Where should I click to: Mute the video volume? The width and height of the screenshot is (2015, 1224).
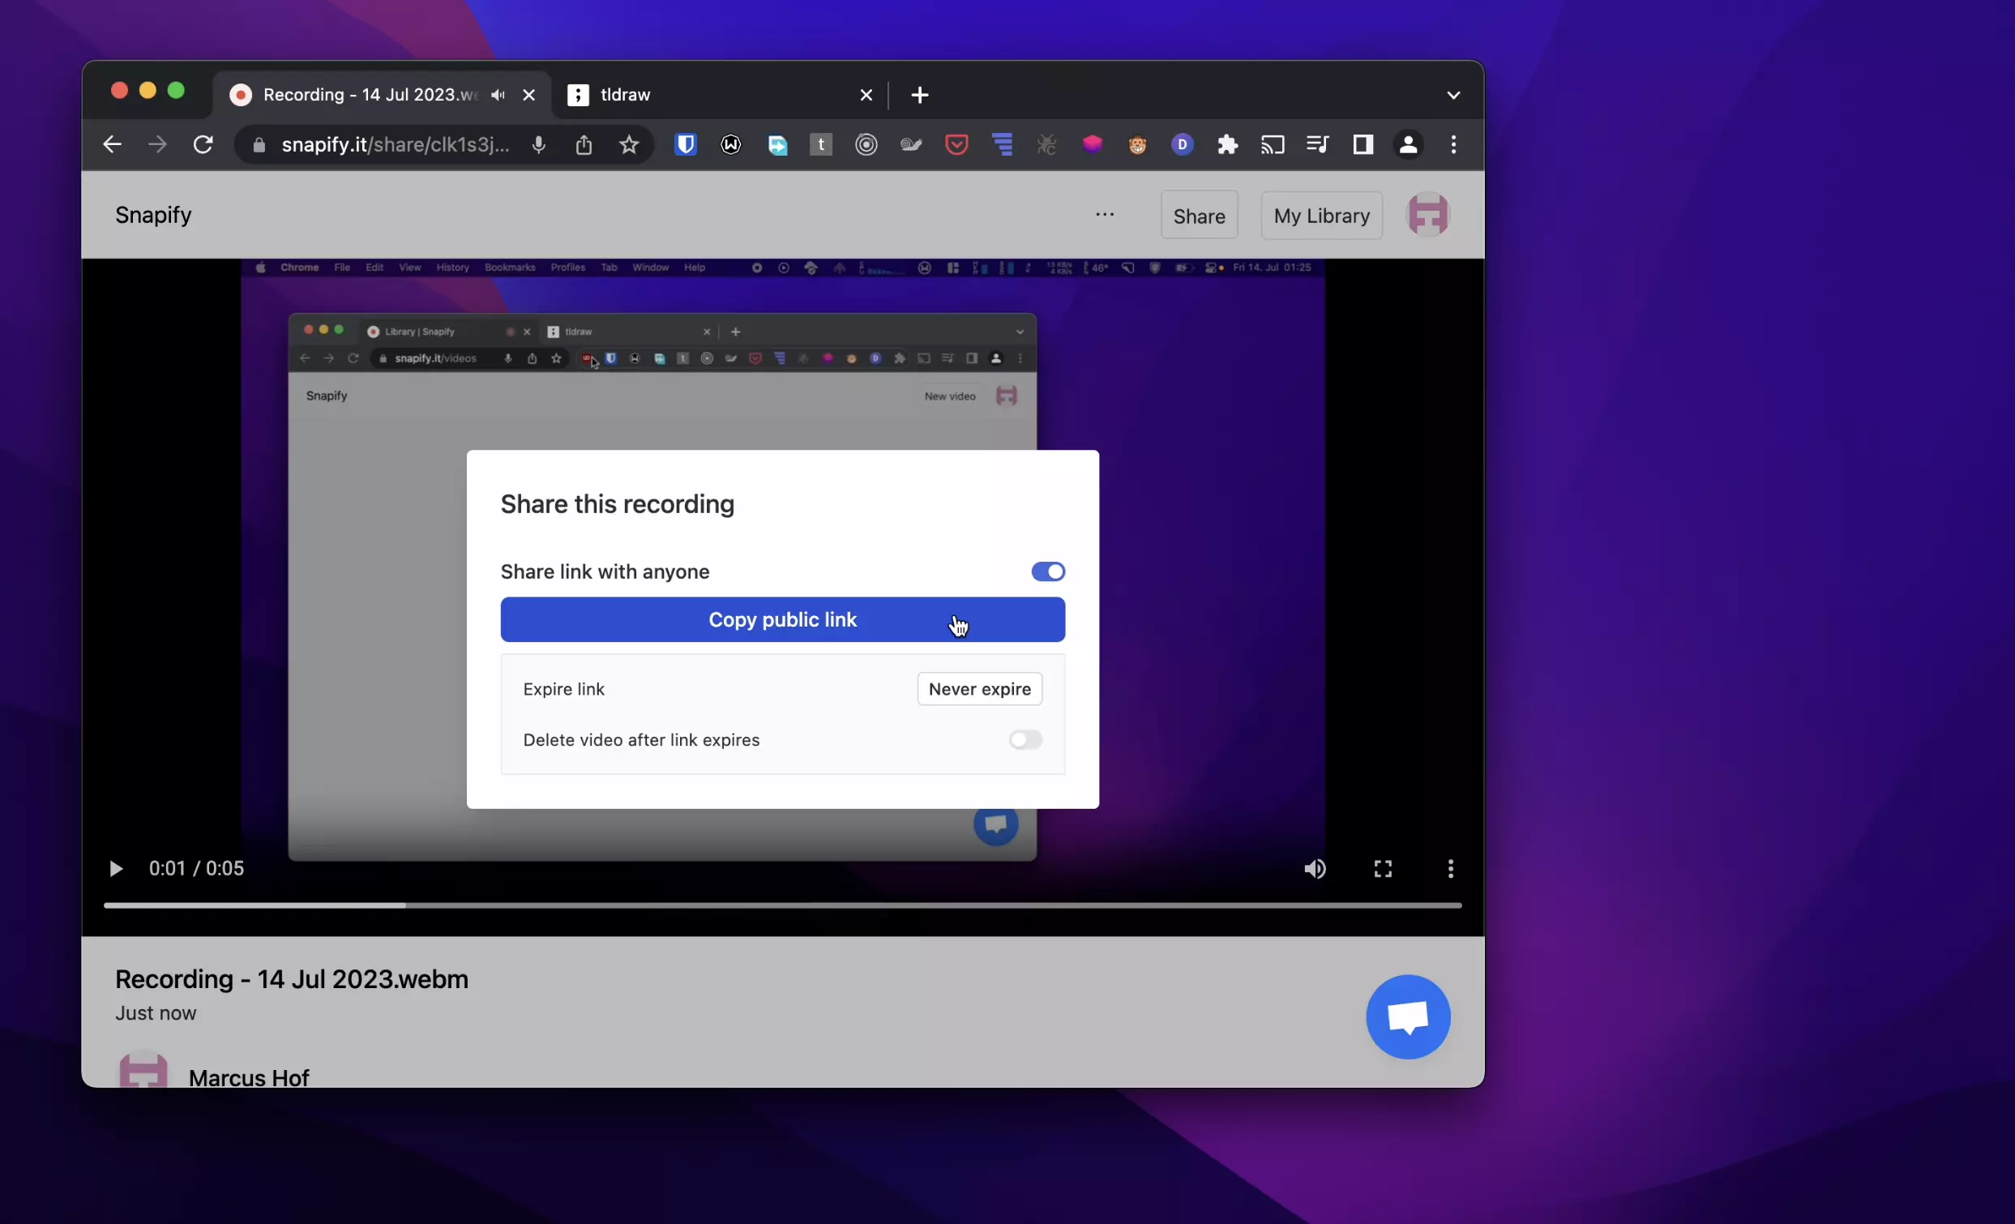(1315, 868)
